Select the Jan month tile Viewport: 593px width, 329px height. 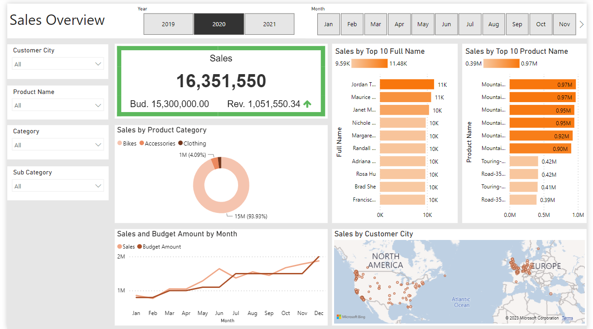coord(329,24)
